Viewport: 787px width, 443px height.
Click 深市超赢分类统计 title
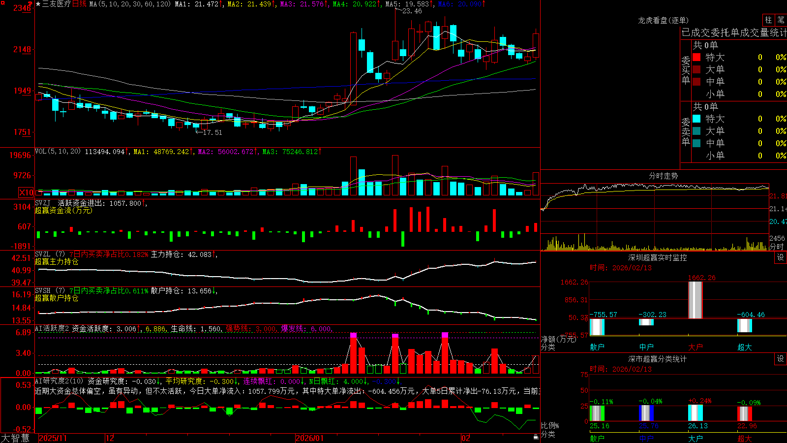[x=657, y=359]
